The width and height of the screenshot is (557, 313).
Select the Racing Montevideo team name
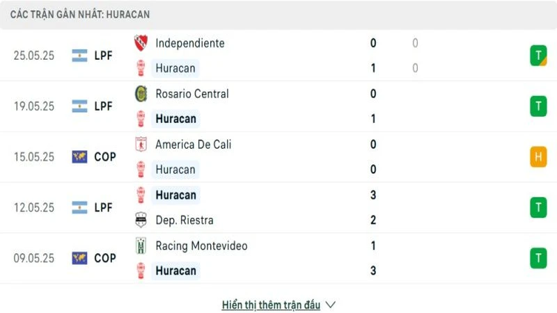pos(201,246)
